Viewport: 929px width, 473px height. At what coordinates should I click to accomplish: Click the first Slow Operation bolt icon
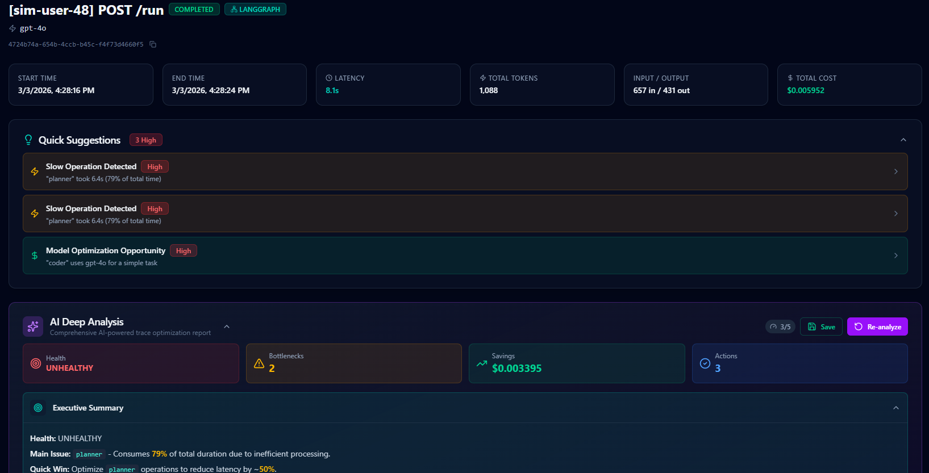[35, 171]
